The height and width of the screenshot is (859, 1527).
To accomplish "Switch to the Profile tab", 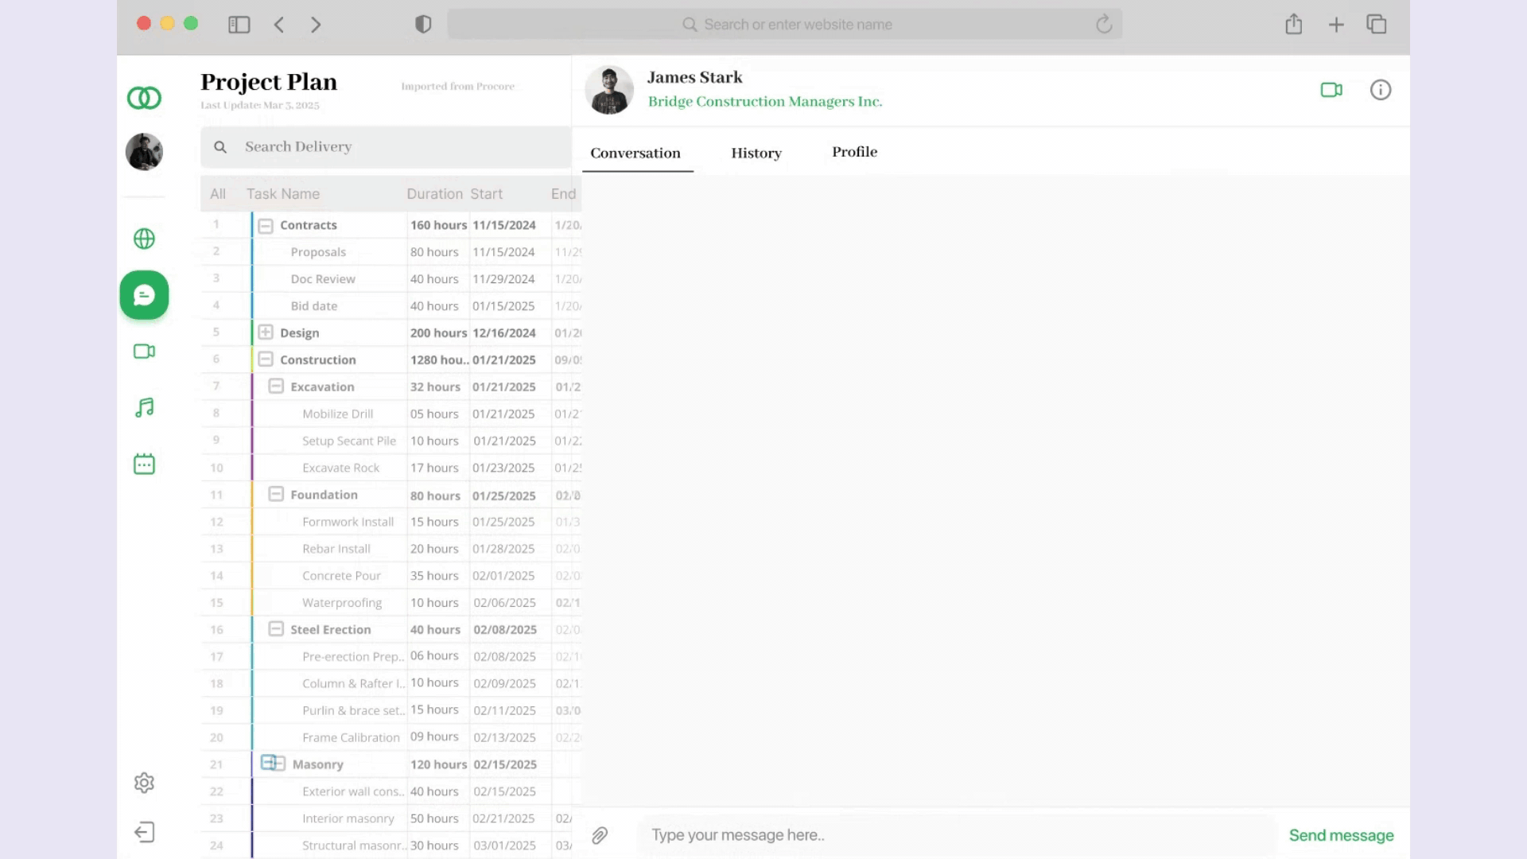I will tap(855, 152).
